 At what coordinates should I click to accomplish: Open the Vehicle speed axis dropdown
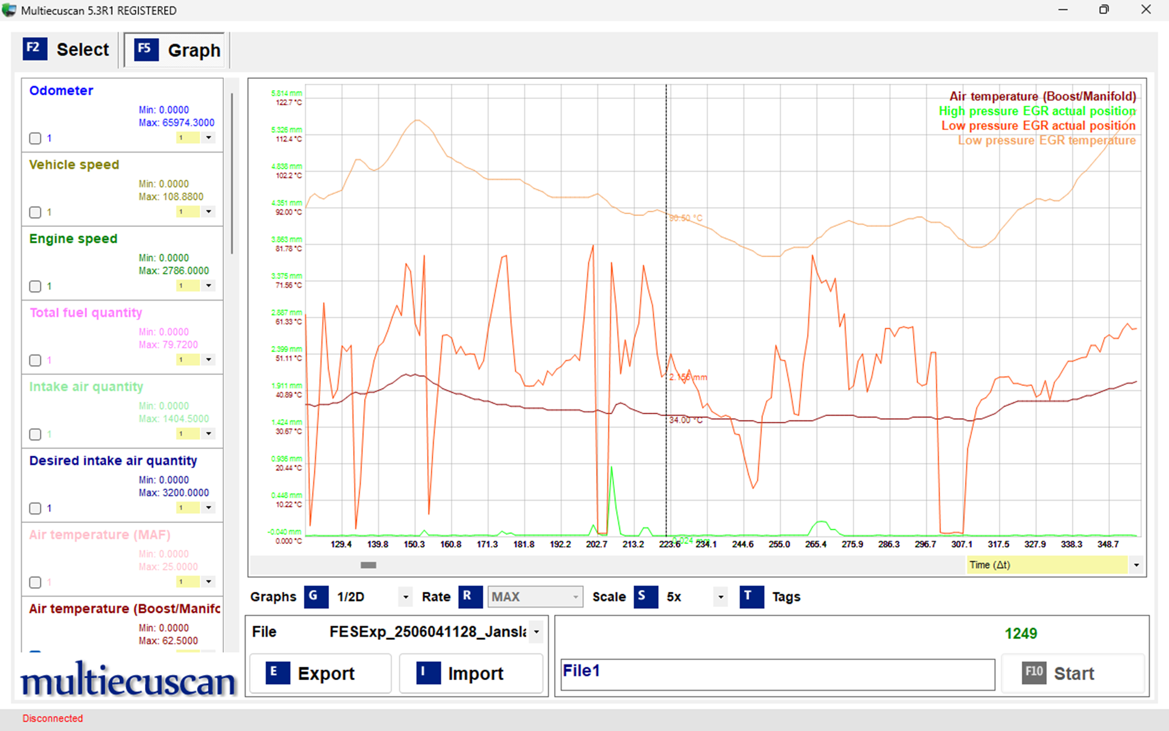pyautogui.click(x=209, y=212)
